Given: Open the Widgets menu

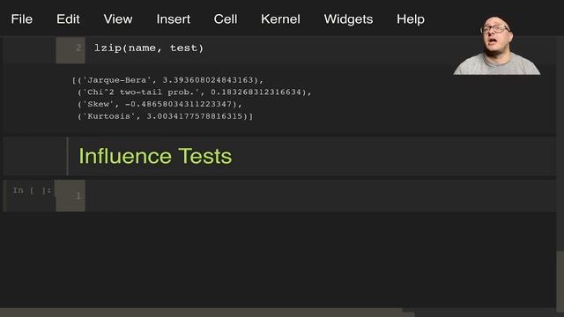Looking at the screenshot, I should 348,19.
